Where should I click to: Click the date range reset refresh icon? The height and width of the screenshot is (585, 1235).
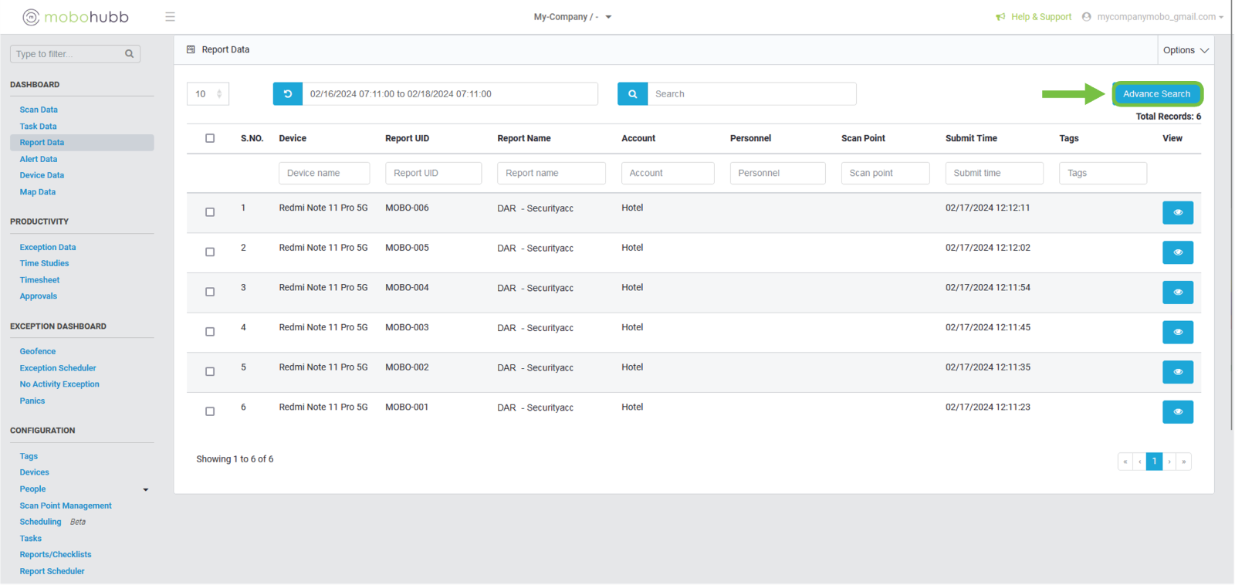pos(287,94)
